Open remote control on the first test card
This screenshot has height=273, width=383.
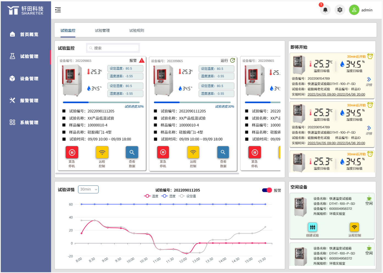102,153
